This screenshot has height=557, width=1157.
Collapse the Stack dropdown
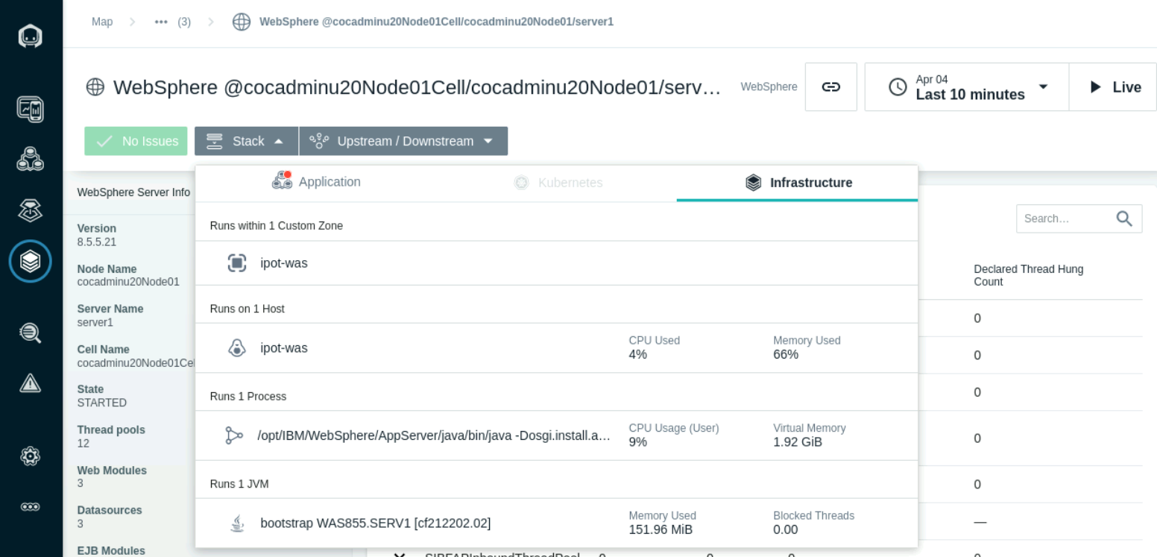(x=247, y=141)
